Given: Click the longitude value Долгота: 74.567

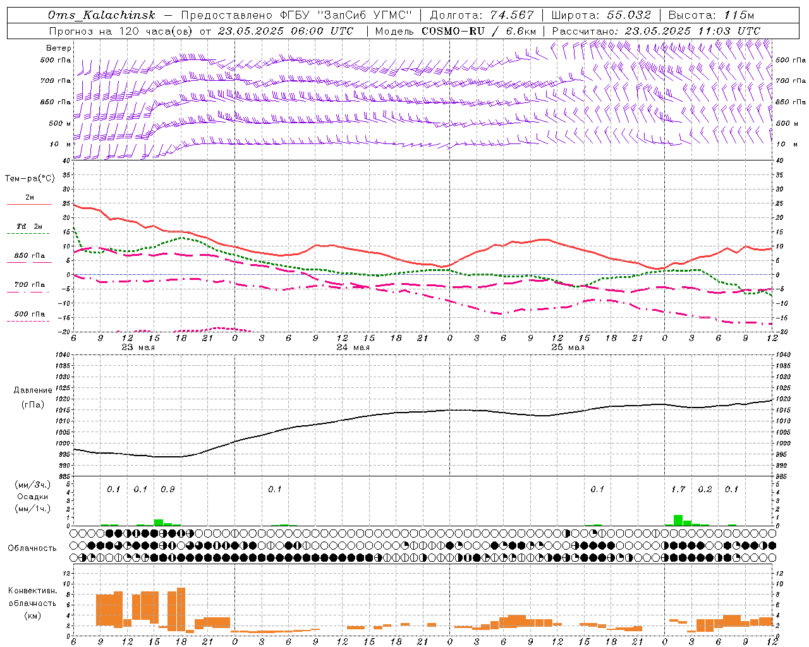Looking at the screenshot, I should [x=482, y=15].
